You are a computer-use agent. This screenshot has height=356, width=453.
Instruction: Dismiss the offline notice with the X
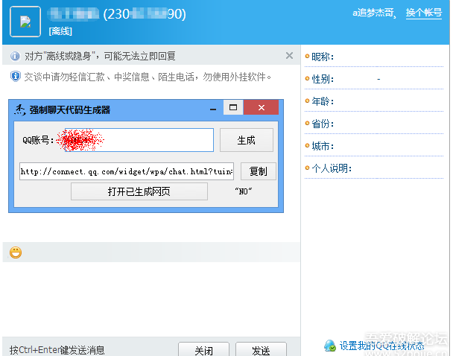click(289, 55)
